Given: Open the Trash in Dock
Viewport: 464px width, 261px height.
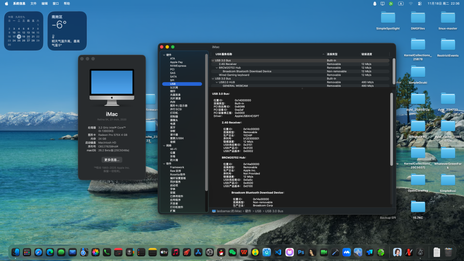Looking at the screenshot, I should (448, 252).
